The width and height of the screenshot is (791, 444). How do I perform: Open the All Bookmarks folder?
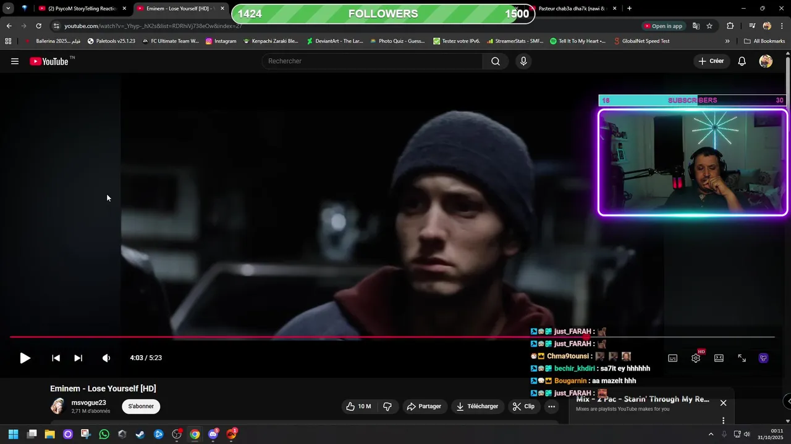pyautogui.click(x=764, y=41)
